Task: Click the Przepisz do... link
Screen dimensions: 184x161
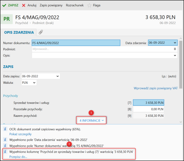Action: pos(18,157)
